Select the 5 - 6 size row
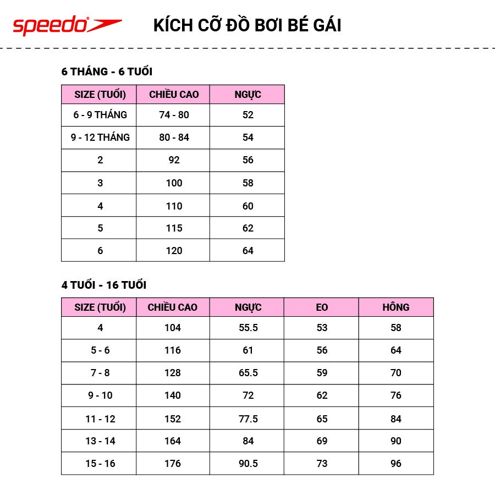 pyautogui.click(x=248, y=350)
